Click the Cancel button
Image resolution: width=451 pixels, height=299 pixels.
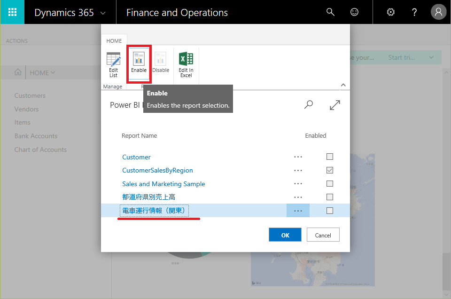323,235
